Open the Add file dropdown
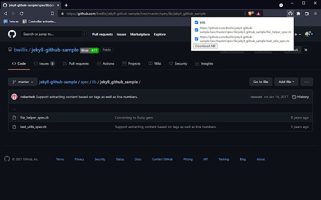Screen dimensions: 321x200 pos(286,82)
